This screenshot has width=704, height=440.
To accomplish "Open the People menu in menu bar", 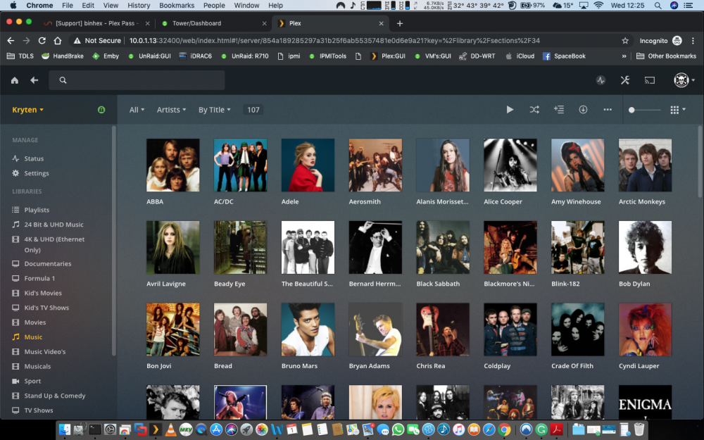I will click(214, 6).
